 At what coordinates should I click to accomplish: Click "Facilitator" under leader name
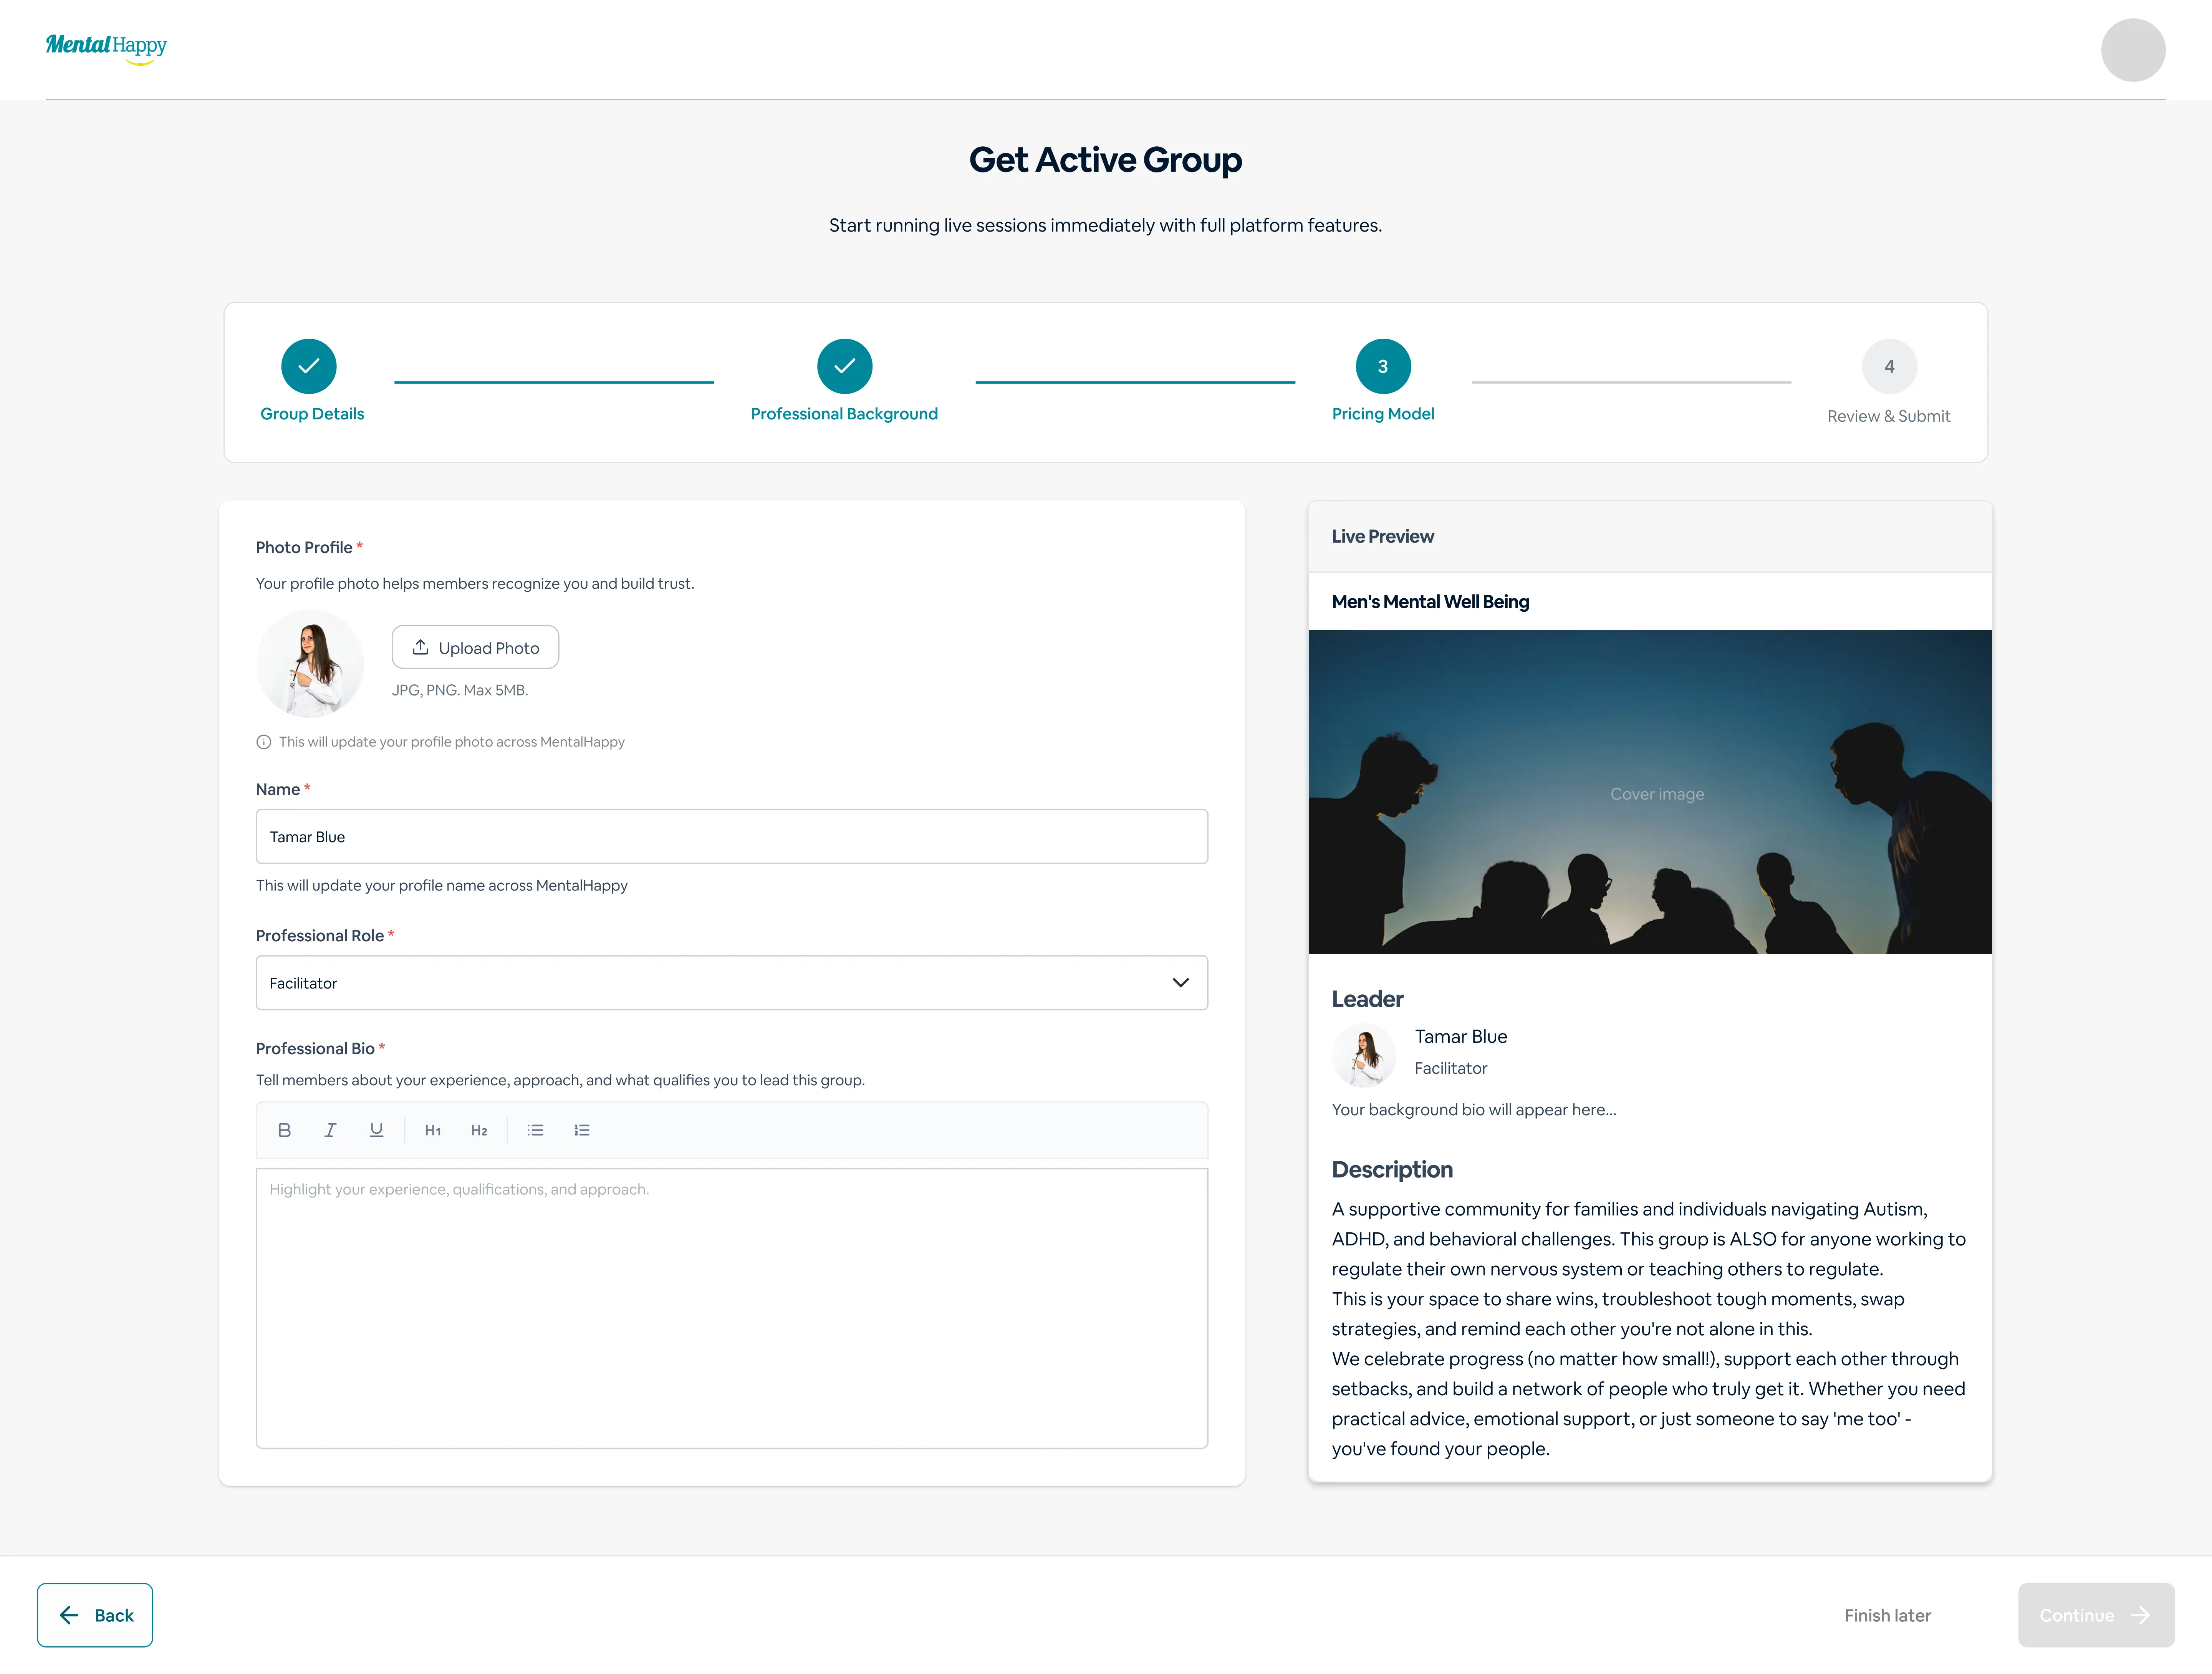[1451, 1068]
